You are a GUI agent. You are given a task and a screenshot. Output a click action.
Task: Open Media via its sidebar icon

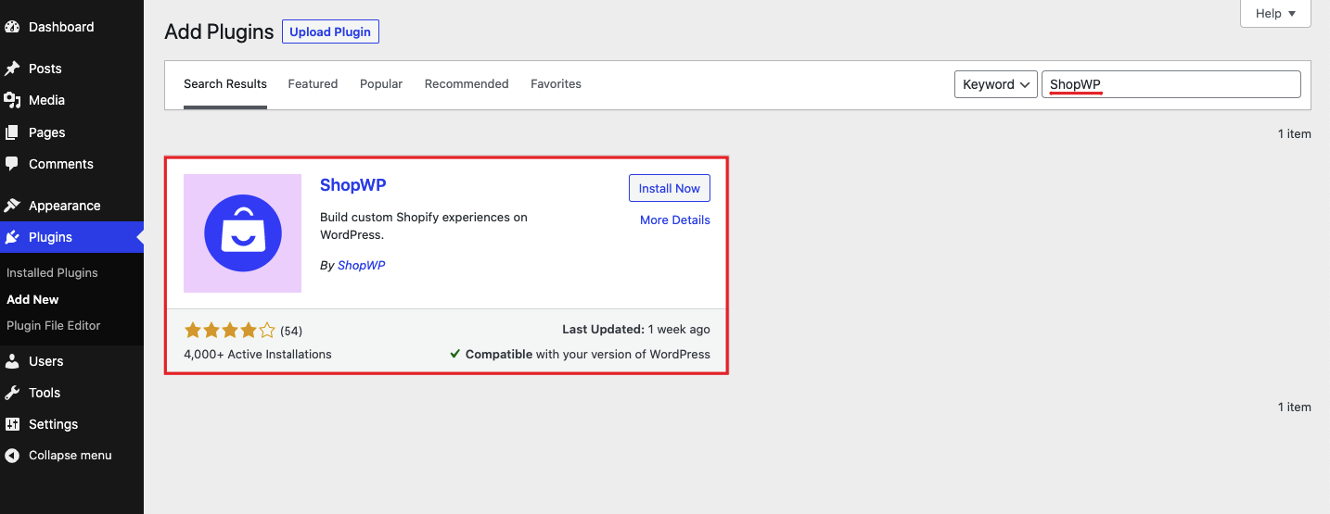(x=12, y=100)
